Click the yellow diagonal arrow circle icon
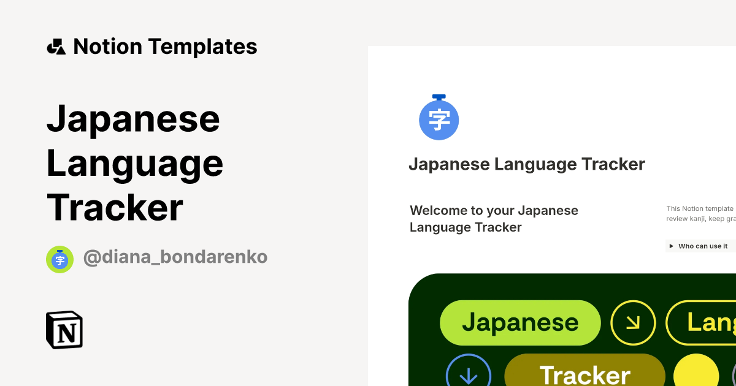Viewport: 736px width, 386px height. tap(633, 322)
